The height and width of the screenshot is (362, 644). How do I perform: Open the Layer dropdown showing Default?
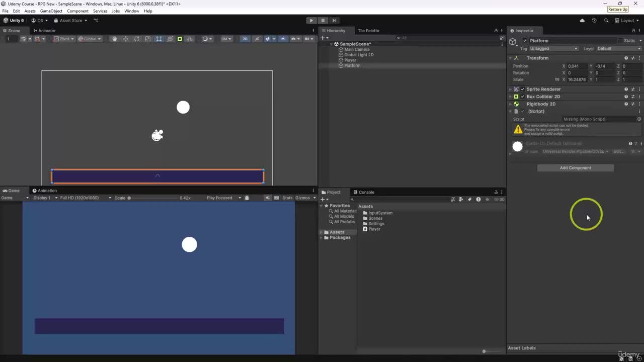coord(619,49)
